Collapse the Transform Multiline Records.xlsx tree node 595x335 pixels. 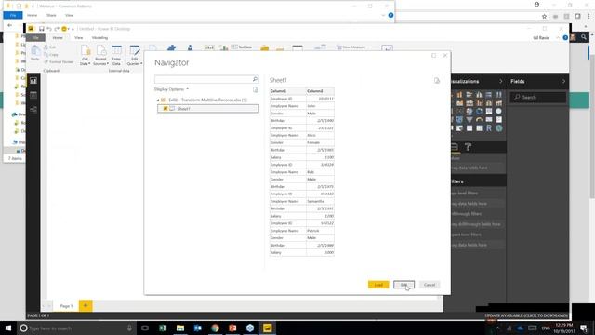158,100
